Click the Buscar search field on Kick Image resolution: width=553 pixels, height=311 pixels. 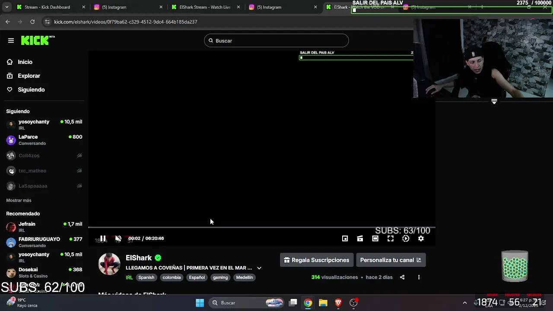pos(276,41)
